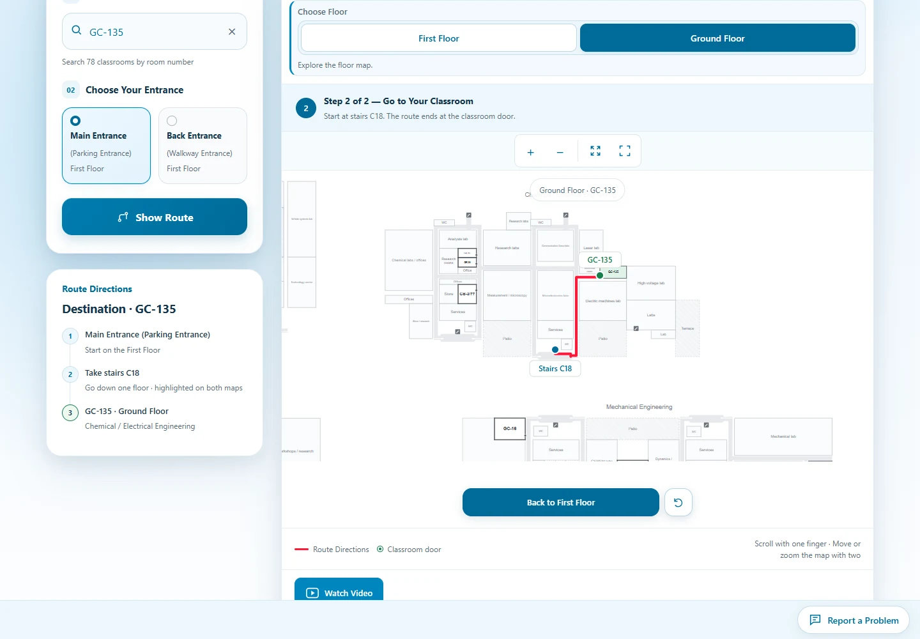Screen dimensions: 920x639
Task: Click the Watch Video button
Action: (x=339, y=592)
